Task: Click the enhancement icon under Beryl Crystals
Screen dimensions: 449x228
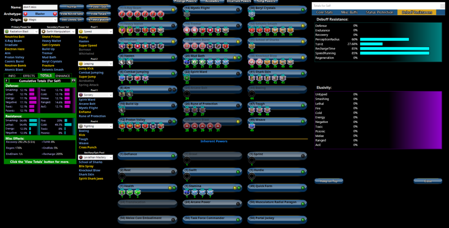Action: (252, 14)
